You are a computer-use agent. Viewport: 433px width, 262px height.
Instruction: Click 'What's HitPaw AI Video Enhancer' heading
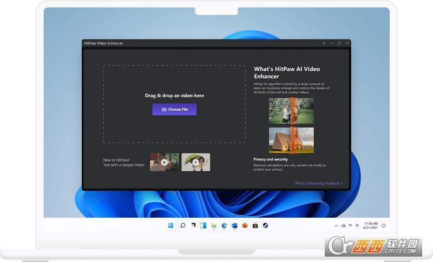[287, 72]
